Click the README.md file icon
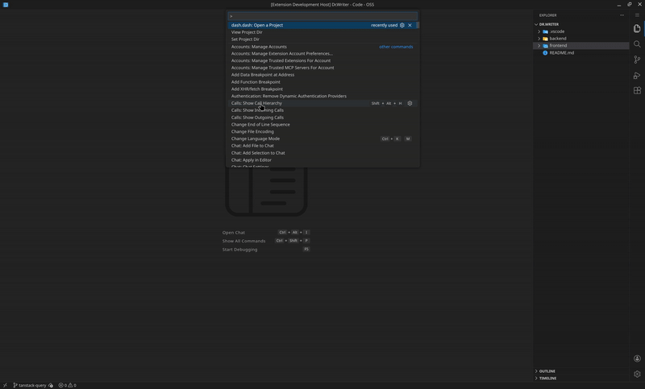Screen dimensions: 645x389 [x=545, y=53]
